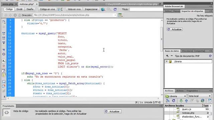Select the Libreria database item
Image resolution: width=214 pixels, height=120 pixels.
point(178,61)
